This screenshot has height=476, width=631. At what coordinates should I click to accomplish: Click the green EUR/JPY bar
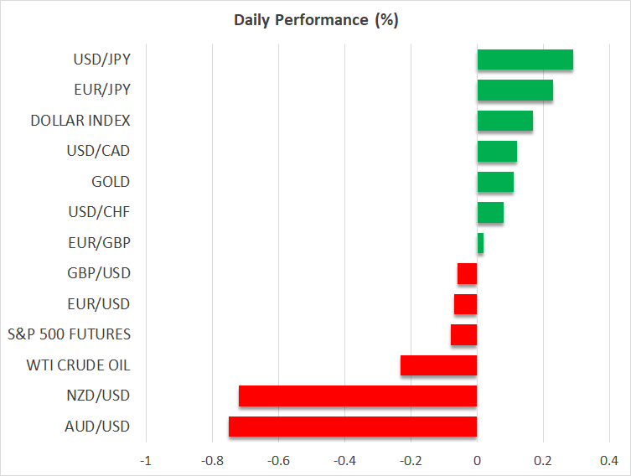pos(515,90)
